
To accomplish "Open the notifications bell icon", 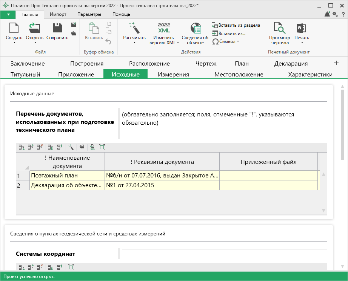I will [x=327, y=14].
